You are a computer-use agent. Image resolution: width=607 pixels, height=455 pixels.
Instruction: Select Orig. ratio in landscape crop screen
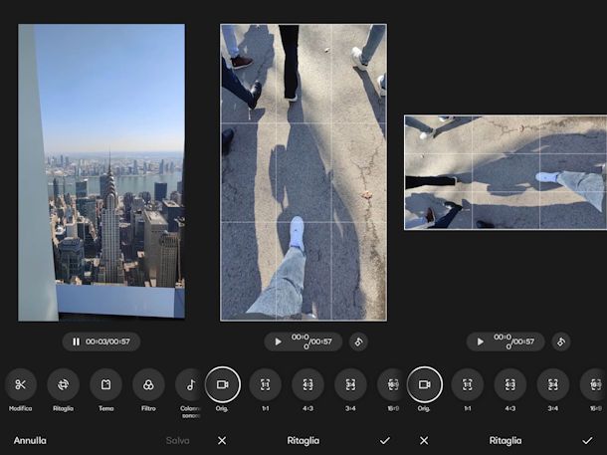coord(425,384)
